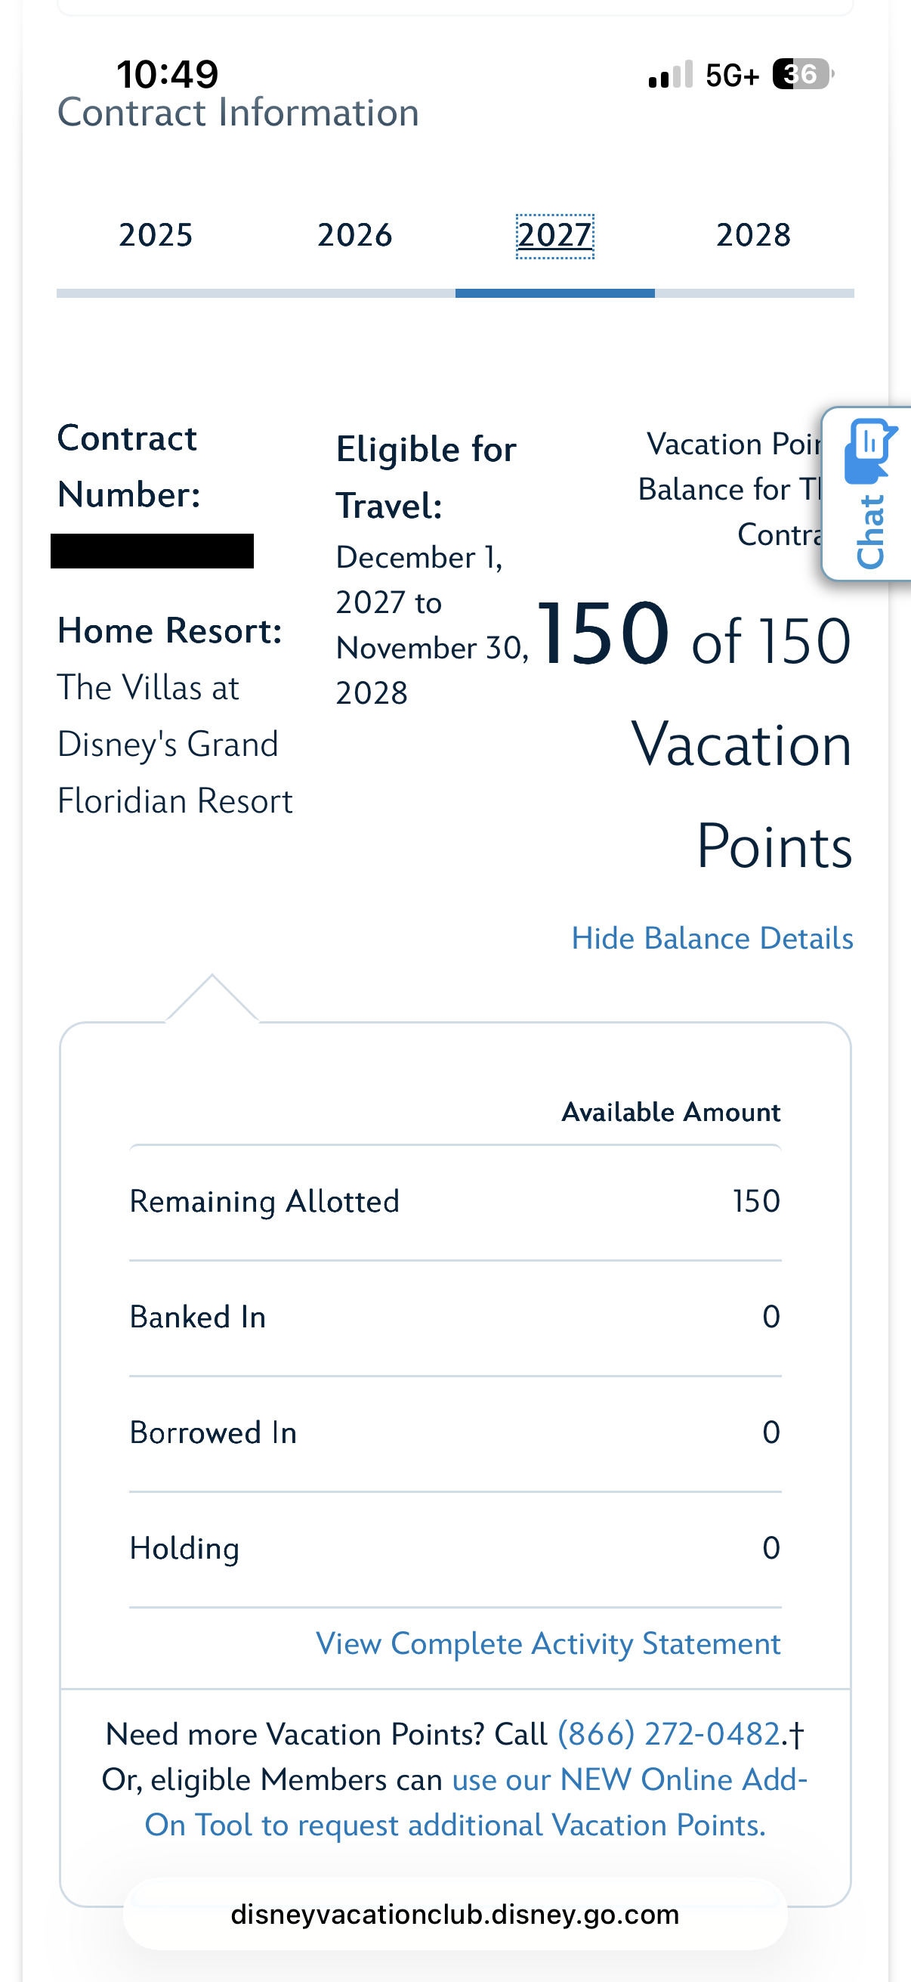Tap the Banked In row

pos(455,1318)
